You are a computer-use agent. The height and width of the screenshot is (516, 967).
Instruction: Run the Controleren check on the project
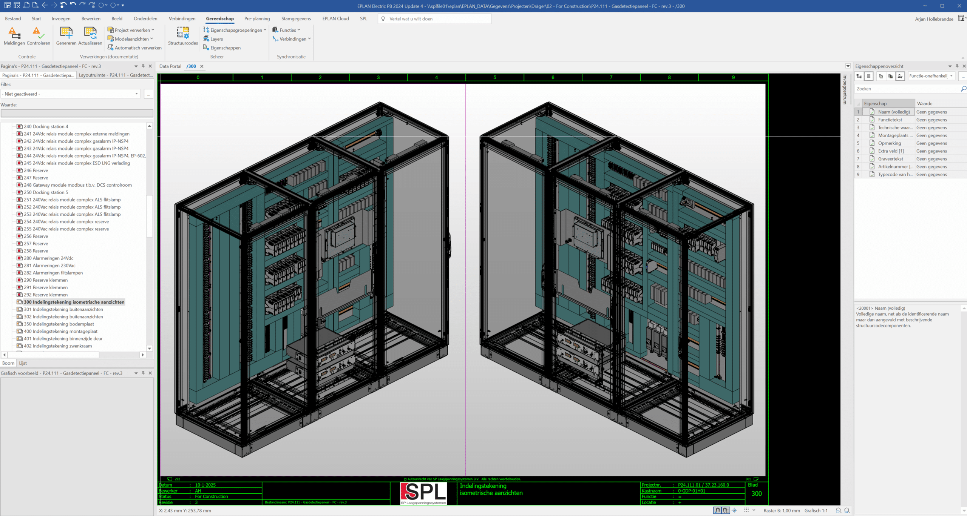[x=38, y=36]
